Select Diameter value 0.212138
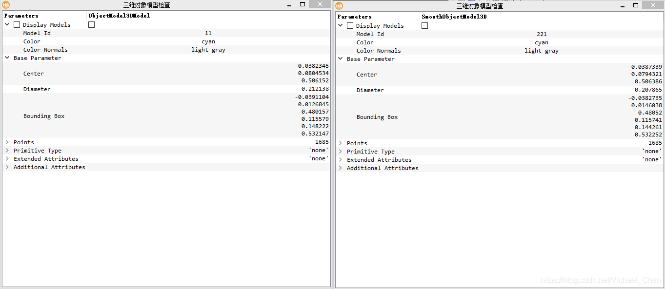 point(315,89)
